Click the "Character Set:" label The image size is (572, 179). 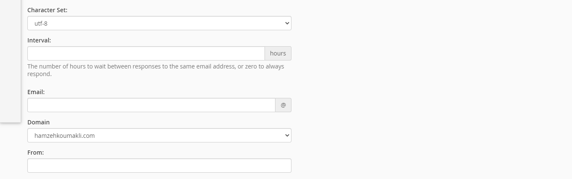tap(47, 10)
